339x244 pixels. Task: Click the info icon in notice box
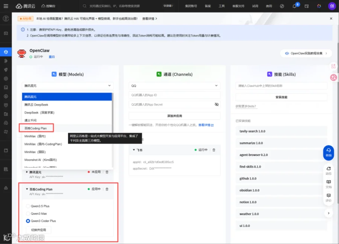click(23, 30)
